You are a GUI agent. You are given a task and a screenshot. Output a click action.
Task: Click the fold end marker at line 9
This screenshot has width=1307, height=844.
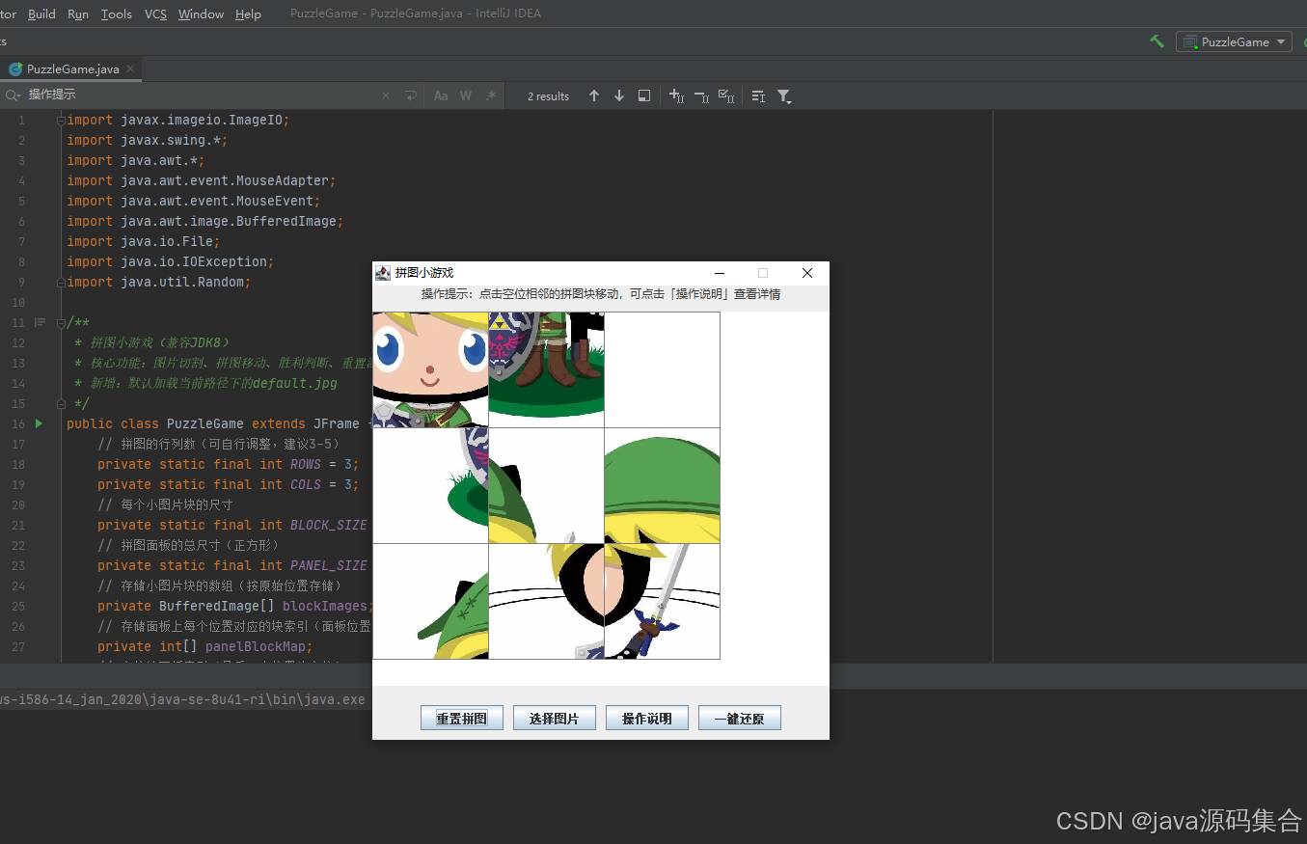61,282
